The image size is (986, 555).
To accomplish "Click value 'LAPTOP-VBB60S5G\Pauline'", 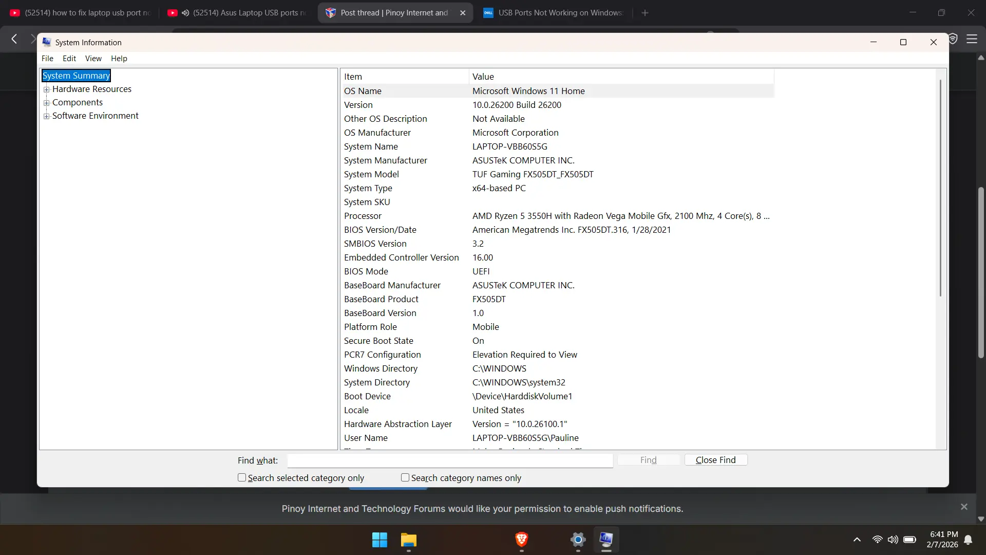I will (x=525, y=438).
